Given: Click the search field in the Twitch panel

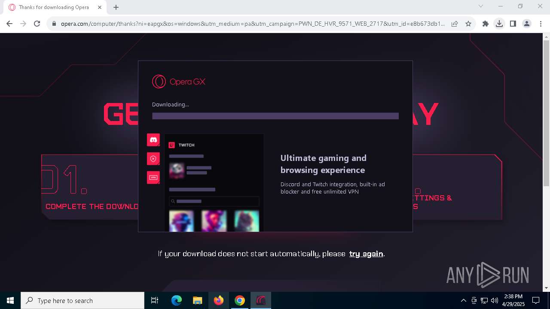Looking at the screenshot, I should 214,201.
